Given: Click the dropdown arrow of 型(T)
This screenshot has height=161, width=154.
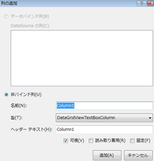Looking at the screenshot, I should (x=150, y=118).
